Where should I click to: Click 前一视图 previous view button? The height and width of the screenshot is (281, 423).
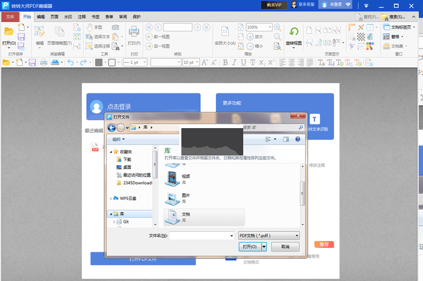point(158,36)
